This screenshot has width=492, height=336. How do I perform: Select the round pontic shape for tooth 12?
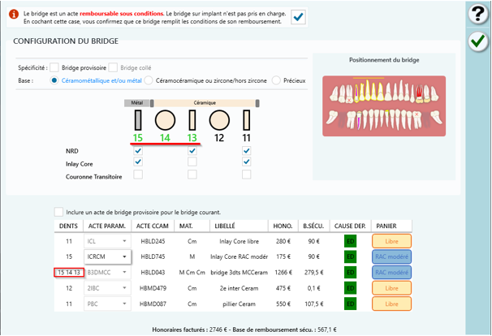point(219,120)
